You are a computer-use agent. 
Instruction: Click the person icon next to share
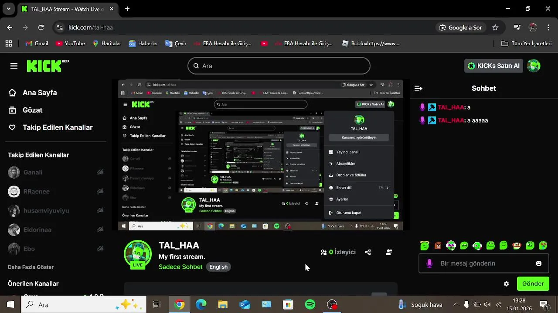(389, 252)
